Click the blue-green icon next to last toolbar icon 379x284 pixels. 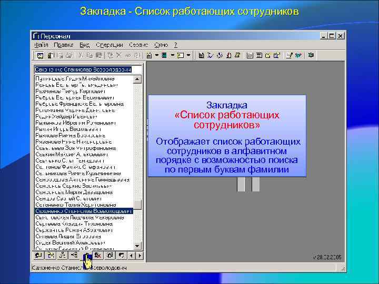[298, 56]
